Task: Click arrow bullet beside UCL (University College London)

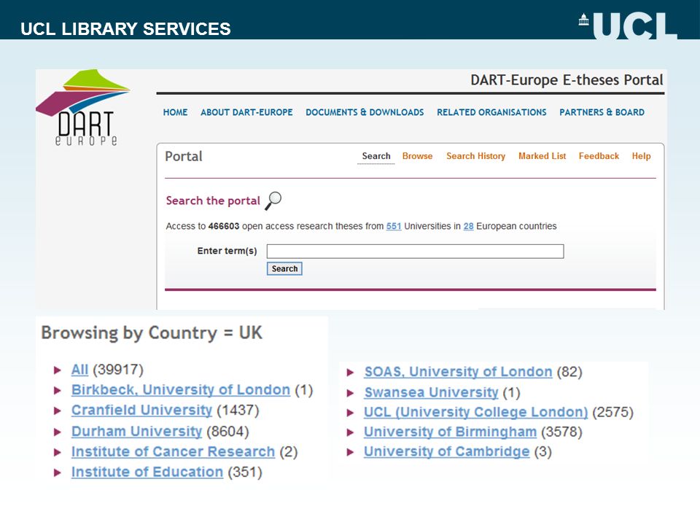Action: (x=351, y=413)
